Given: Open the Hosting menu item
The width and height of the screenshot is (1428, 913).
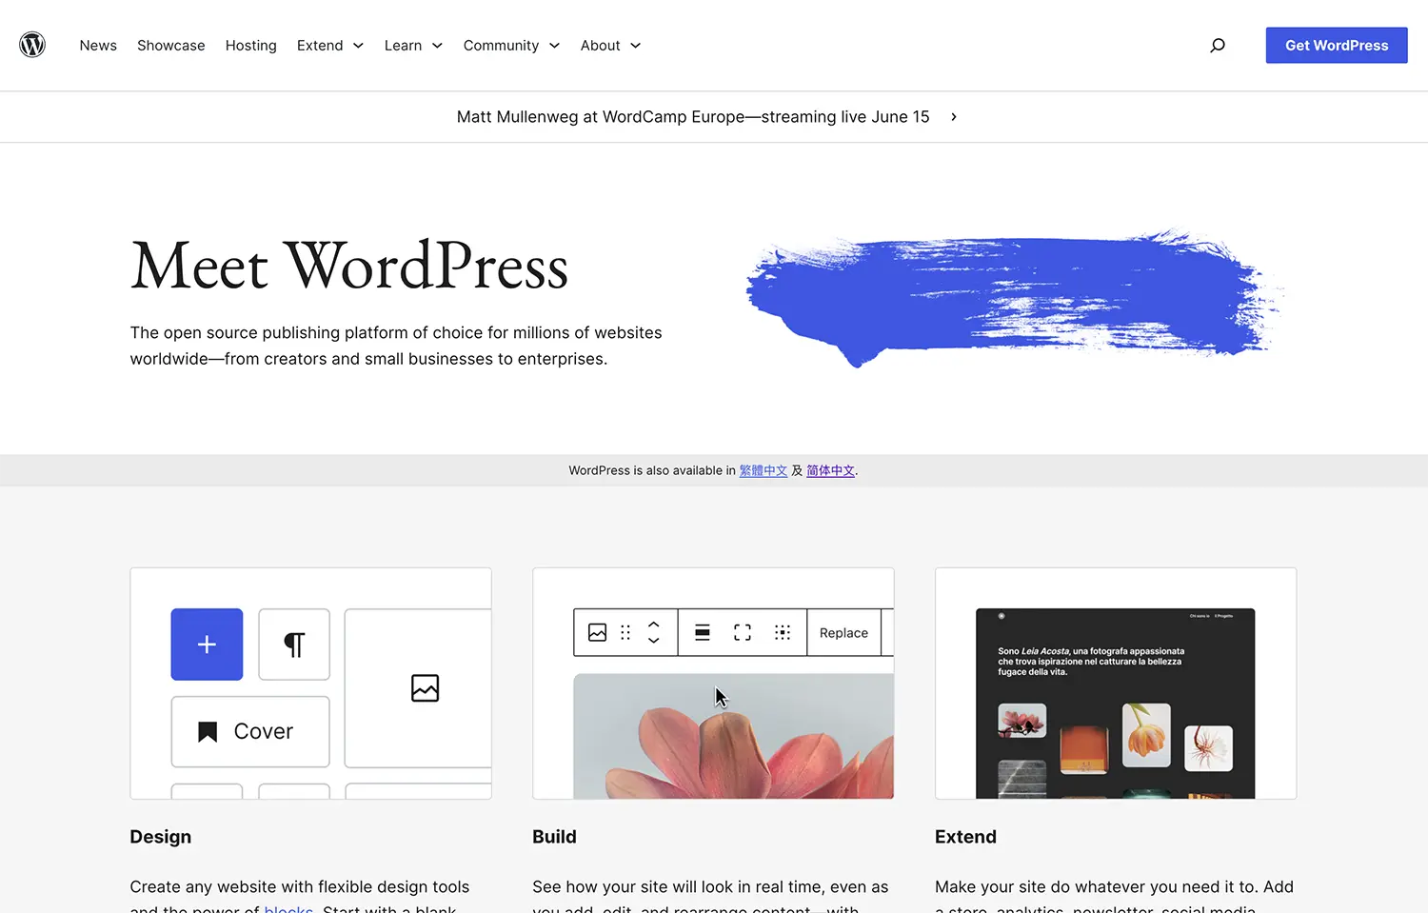Looking at the screenshot, I should (251, 46).
